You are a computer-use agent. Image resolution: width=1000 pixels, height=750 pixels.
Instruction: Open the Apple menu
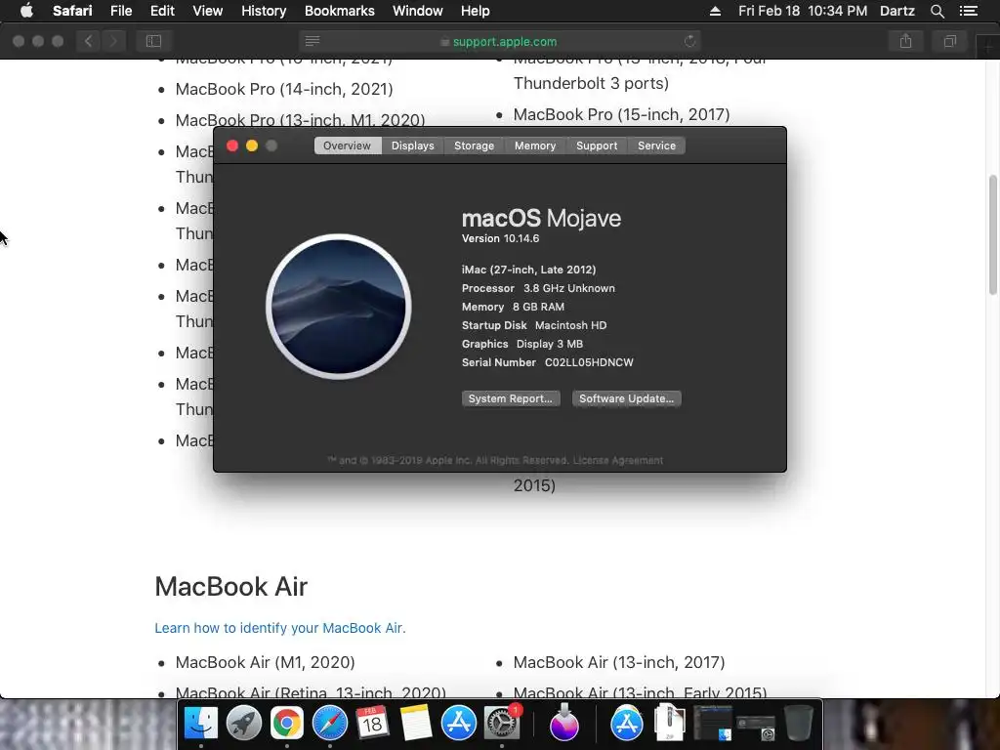26,11
